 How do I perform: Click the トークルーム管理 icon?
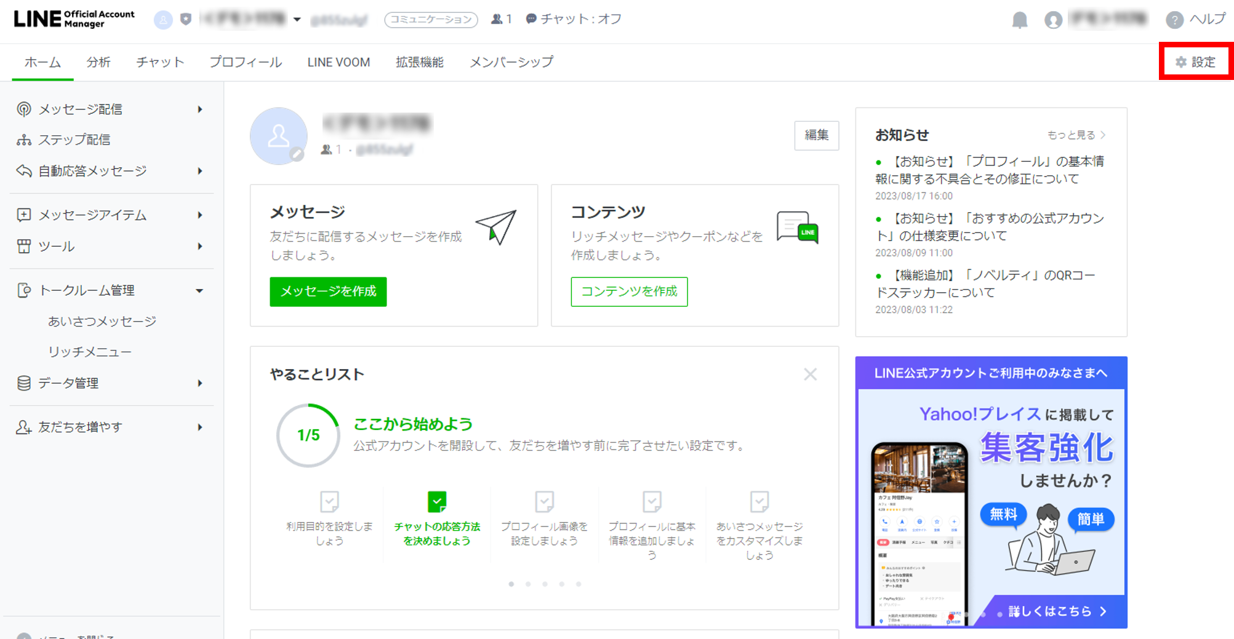[x=24, y=290]
